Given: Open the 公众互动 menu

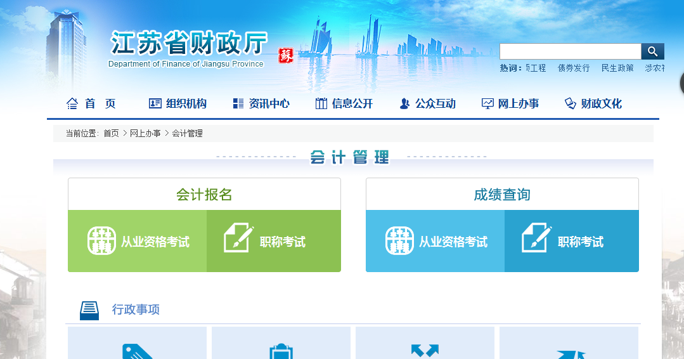Looking at the screenshot, I should [x=436, y=104].
